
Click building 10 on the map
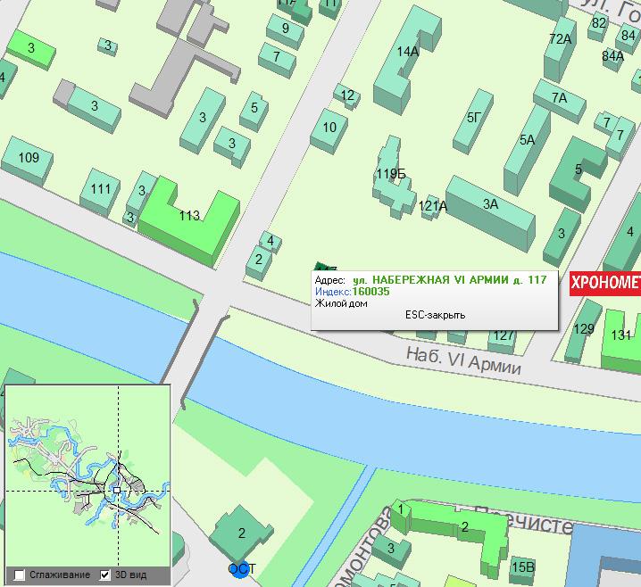coord(329,128)
